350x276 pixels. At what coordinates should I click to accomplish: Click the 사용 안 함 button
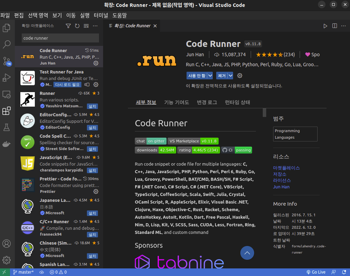tap(197, 76)
